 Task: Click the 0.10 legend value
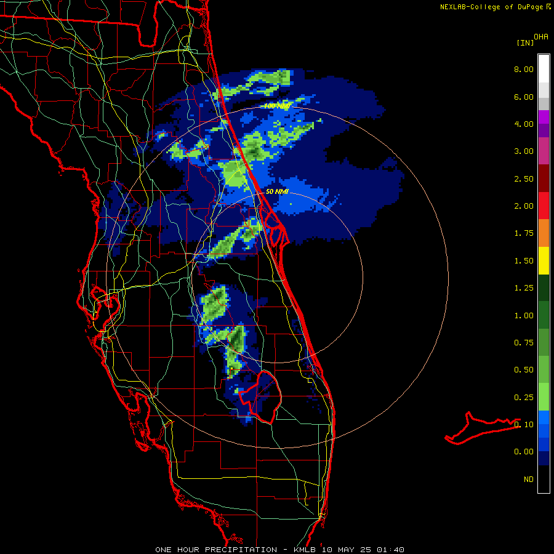click(524, 425)
